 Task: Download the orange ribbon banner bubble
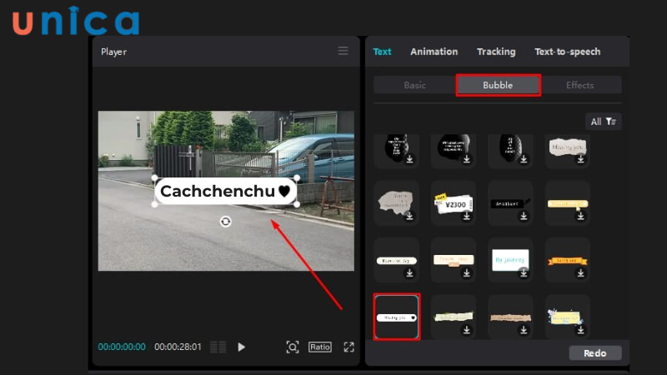(x=580, y=273)
